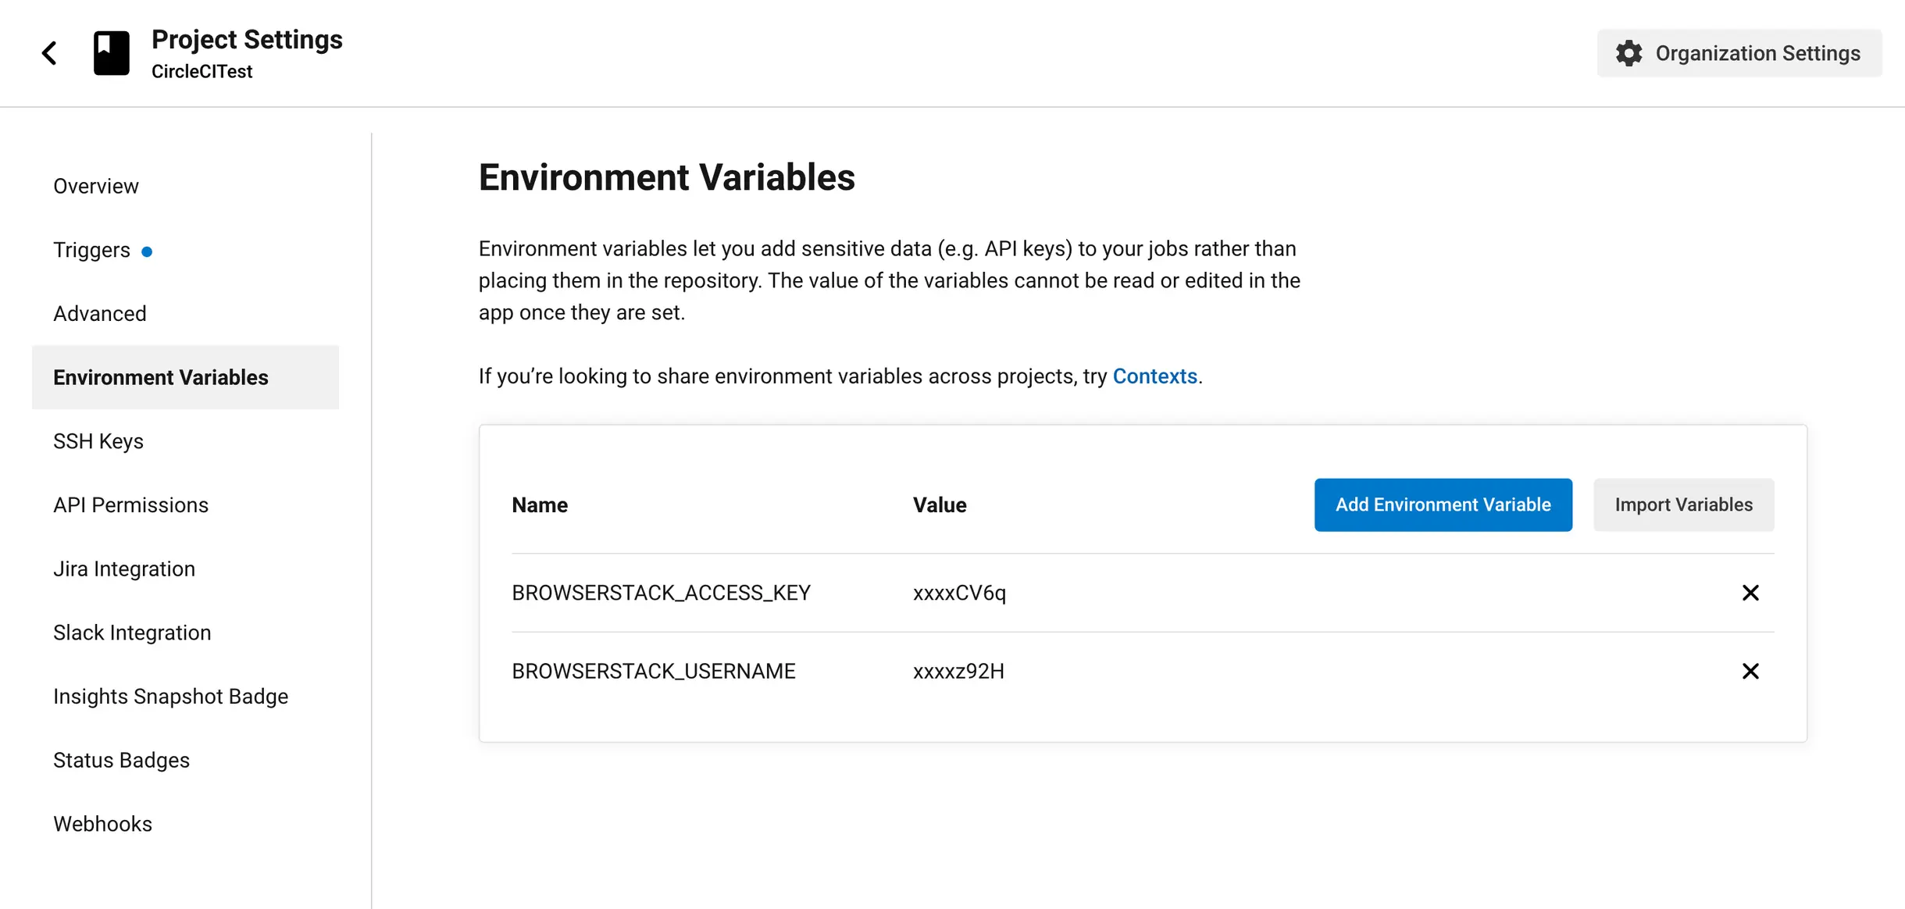The image size is (1905, 909).
Task: Remove BROWSERSTACK_USERNAME with its X icon
Action: coord(1750,671)
